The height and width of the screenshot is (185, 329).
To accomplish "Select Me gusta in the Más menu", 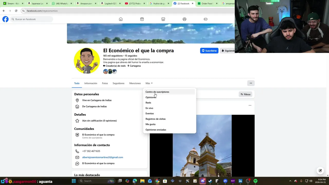I will click(169, 124).
